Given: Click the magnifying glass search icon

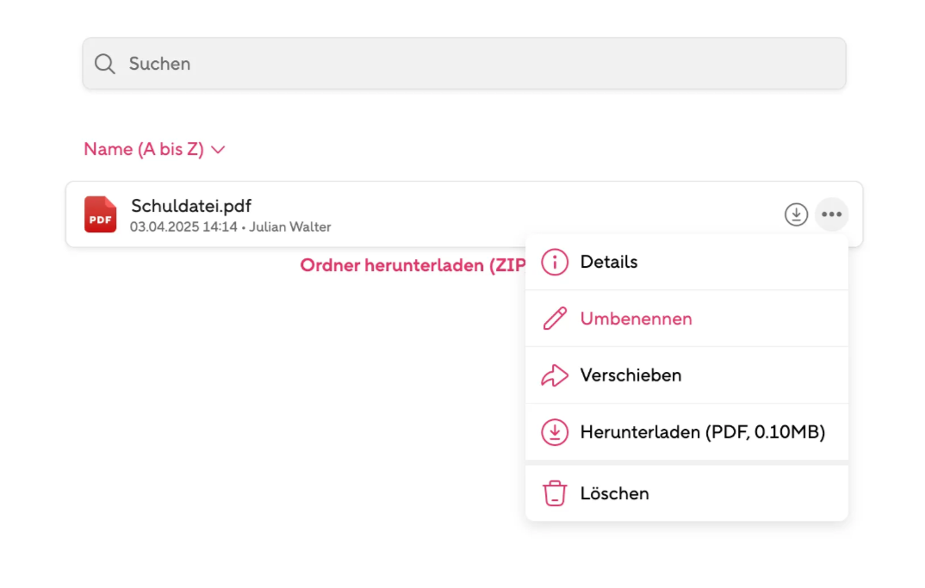Looking at the screenshot, I should coord(105,64).
